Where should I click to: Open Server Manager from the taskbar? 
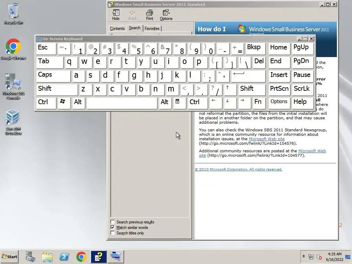(x=30, y=256)
